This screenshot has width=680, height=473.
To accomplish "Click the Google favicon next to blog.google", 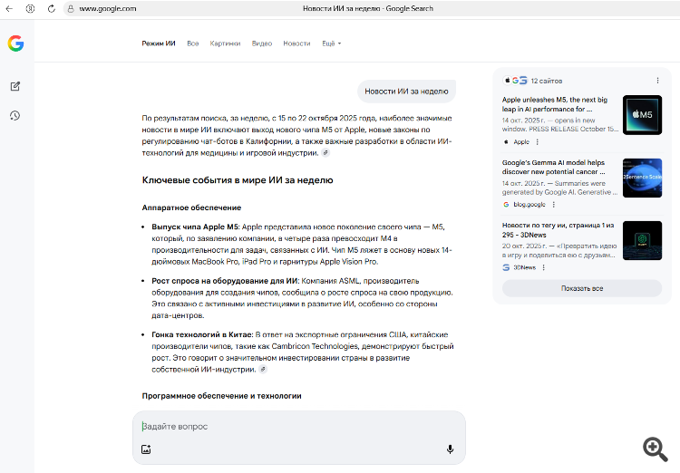I will pos(506,205).
